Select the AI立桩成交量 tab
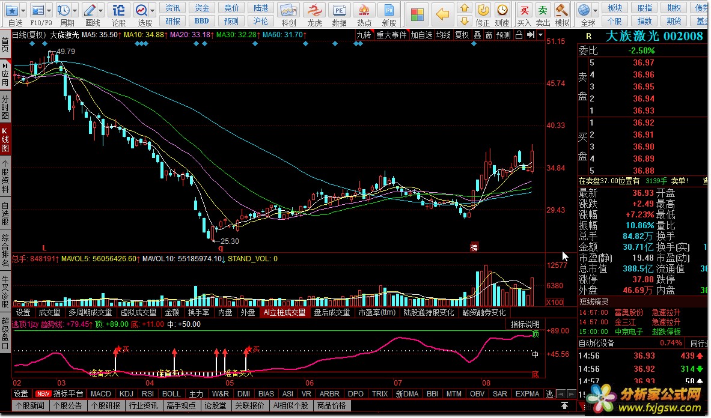This screenshot has width=711, height=418. click(x=284, y=312)
